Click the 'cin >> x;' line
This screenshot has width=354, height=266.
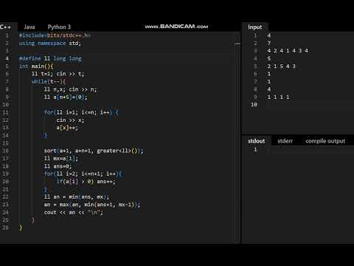70,120
